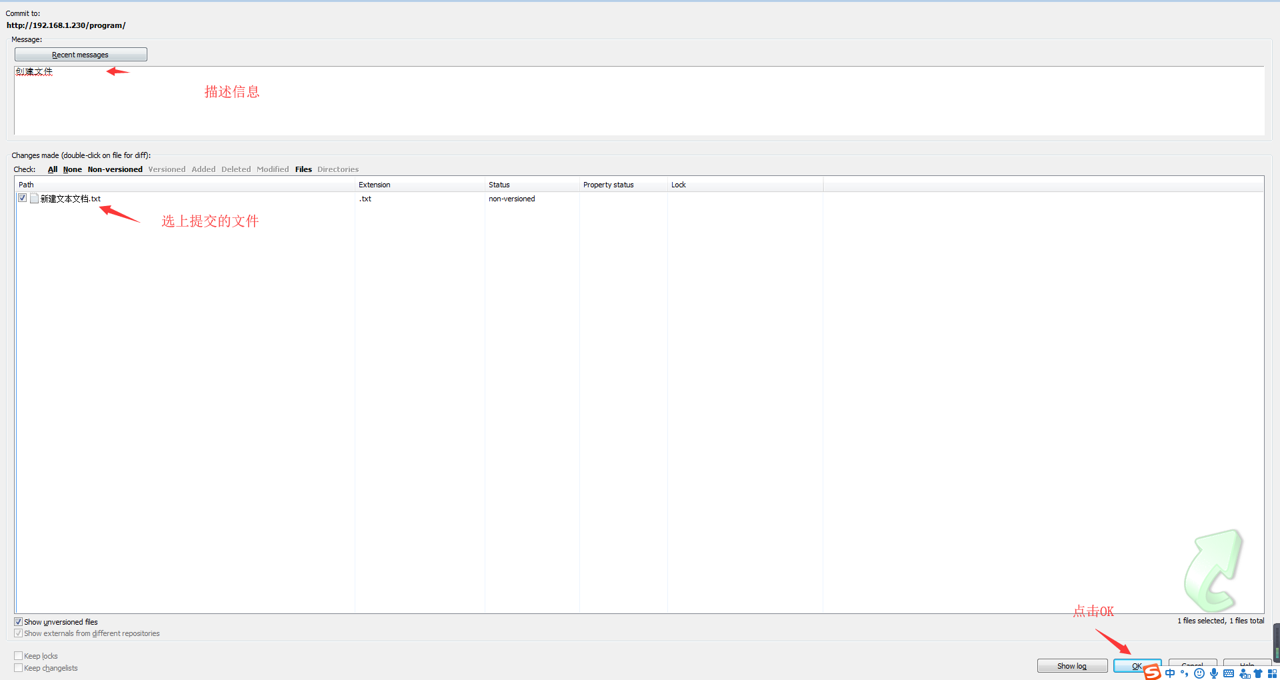
Task: Open the IME toolbox grid icon
Action: click(1272, 673)
